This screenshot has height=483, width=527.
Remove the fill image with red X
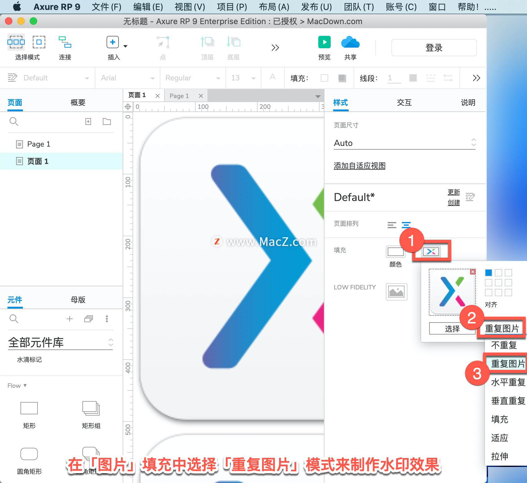(473, 272)
